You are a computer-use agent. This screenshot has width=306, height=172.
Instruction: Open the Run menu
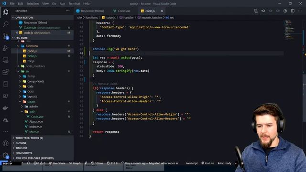[62, 3]
